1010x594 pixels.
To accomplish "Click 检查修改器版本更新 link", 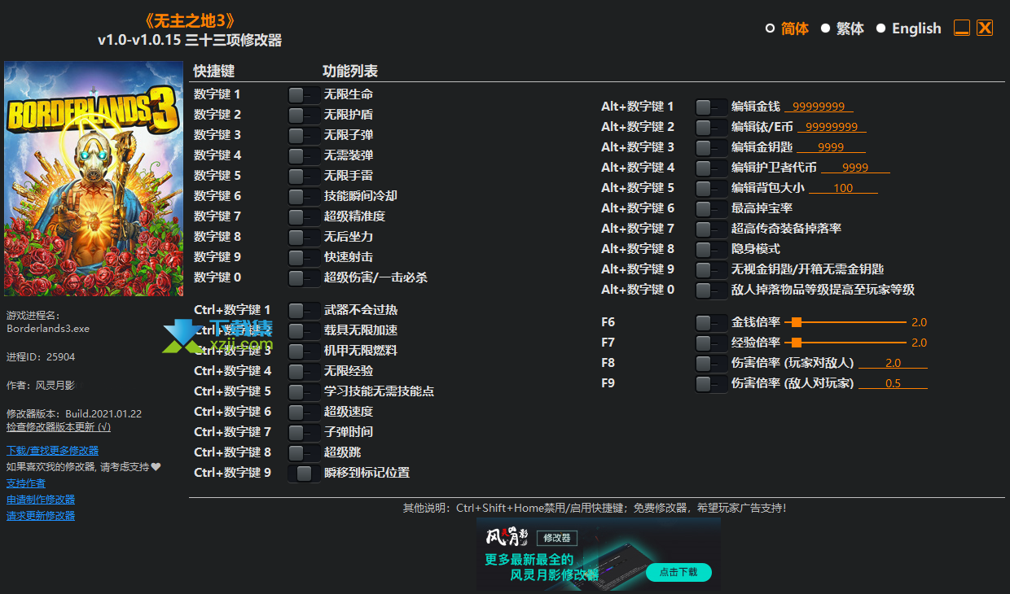I will tap(59, 426).
